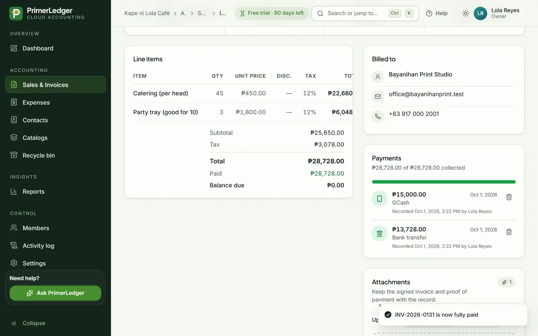Click the Help question mark icon
Image resolution: width=538 pixels, height=336 pixels.
429,13
